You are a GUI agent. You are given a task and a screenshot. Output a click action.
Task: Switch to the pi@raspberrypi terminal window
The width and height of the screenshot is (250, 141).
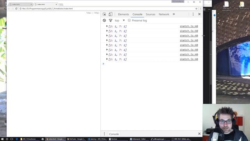click(160, 139)
